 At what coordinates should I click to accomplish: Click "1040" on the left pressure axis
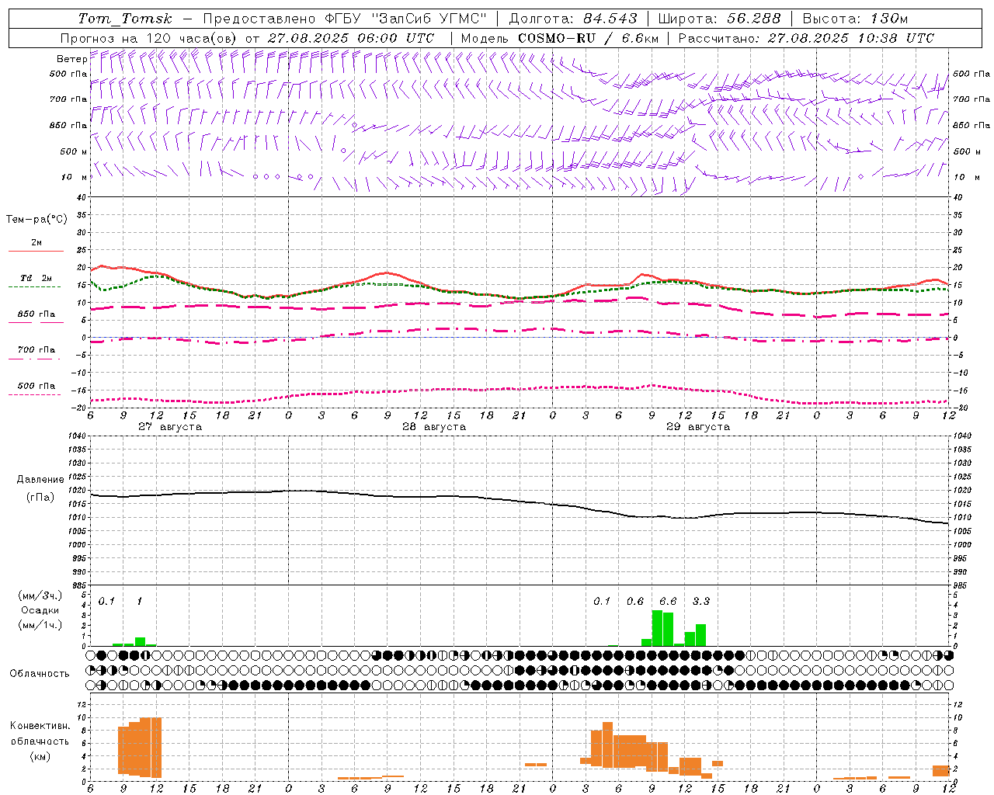(77, 436)
